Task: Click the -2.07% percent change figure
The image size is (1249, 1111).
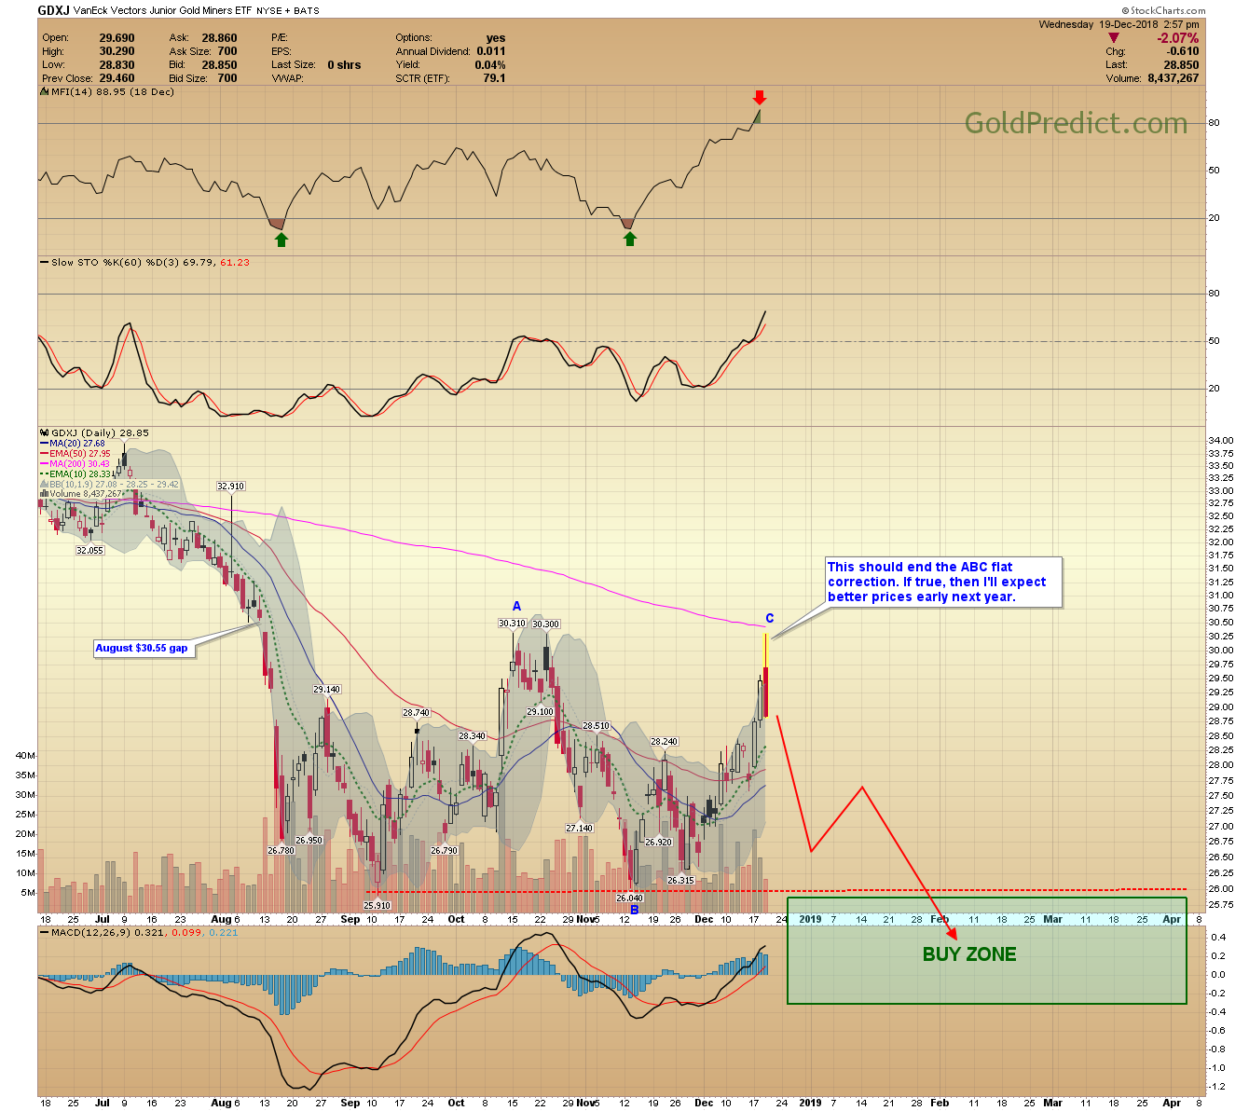Action: pos(1178,38)
